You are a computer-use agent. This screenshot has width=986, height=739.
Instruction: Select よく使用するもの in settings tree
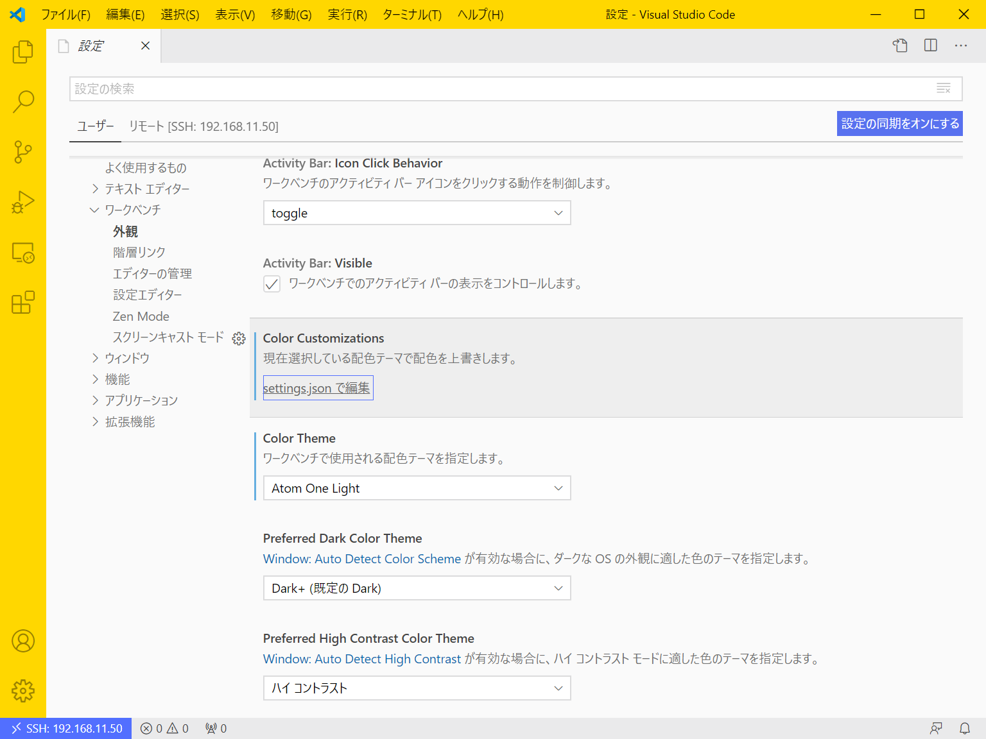click(x=146, y=168)
